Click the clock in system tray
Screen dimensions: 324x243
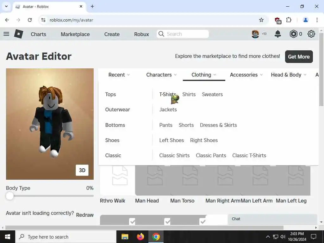[297, 237]
